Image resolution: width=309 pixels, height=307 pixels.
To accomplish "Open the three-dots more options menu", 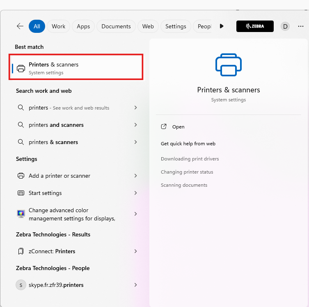I will click(x=301, y=26).
